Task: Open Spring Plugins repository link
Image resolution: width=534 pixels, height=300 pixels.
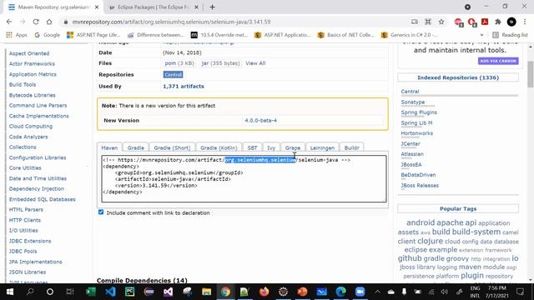Action: [x=419, y=112]
